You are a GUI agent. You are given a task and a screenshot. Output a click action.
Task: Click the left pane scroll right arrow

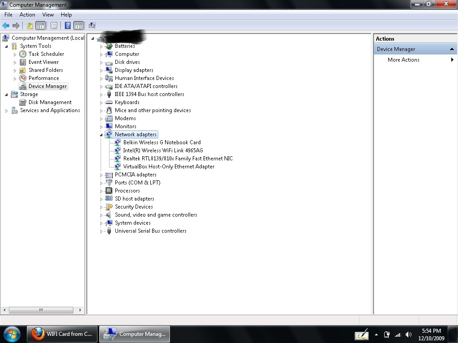(80, 310)
